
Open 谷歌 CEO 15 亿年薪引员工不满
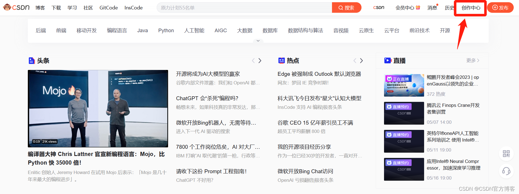pyautogui.click(x=315, y=123)
